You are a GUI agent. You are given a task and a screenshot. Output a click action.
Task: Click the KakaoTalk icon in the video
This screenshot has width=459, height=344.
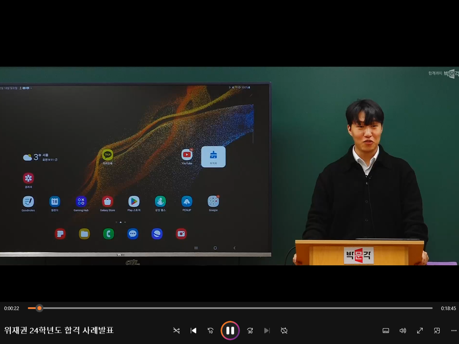coord(108,155)
